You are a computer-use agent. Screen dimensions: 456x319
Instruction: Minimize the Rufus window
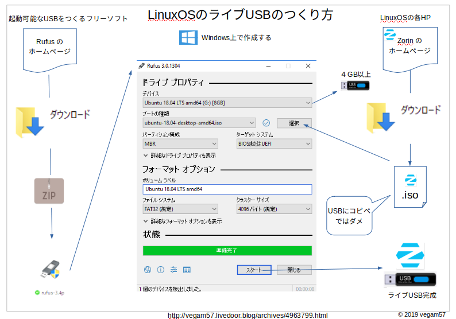pos(268,66)
